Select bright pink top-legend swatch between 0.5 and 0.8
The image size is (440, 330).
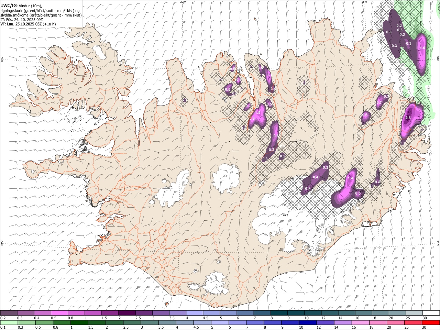(x=59, y=313)
